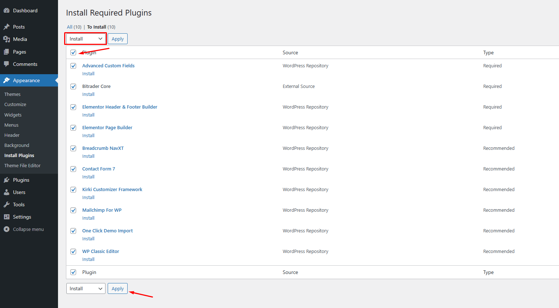559x308 pixels.
Task: Click the Dashboard gauge icon
Action: (7, 11)
